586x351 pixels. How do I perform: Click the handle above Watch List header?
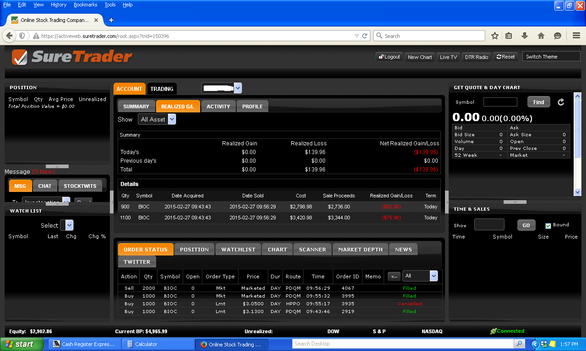tap(57, 204)
